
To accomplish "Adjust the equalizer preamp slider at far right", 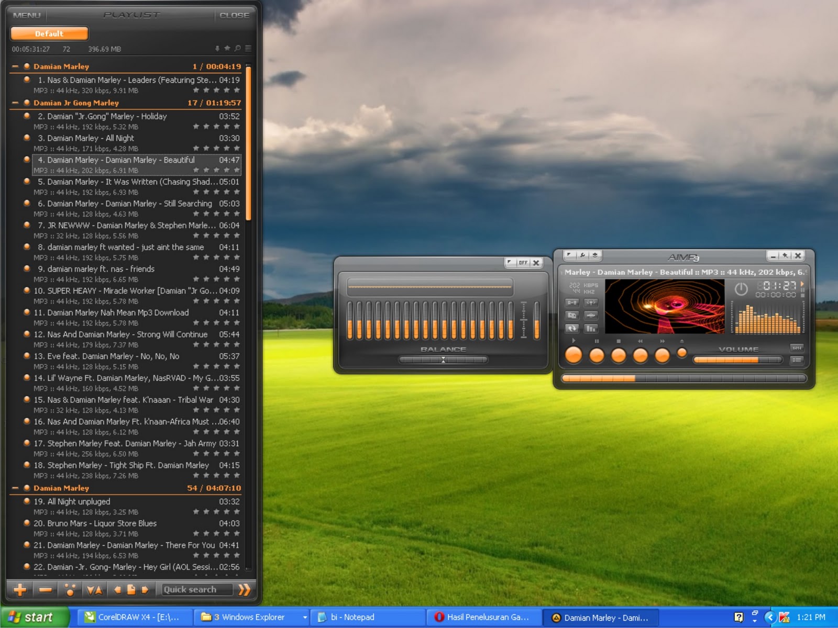I will pos(536,321).
